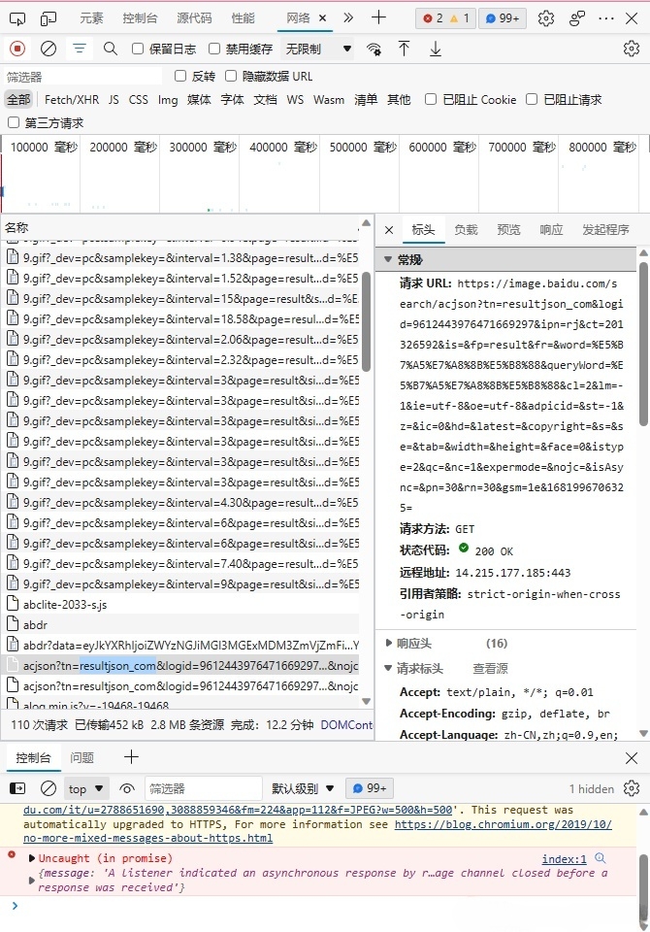Click the 筛选器 input in network panel
The width and height of the screenshot is (650, 932).
82,76
